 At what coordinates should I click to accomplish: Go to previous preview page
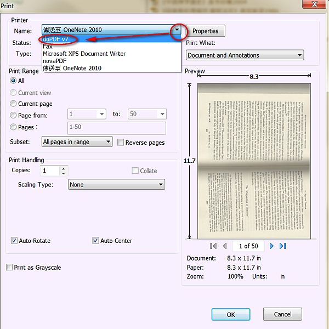click(225, 246)
